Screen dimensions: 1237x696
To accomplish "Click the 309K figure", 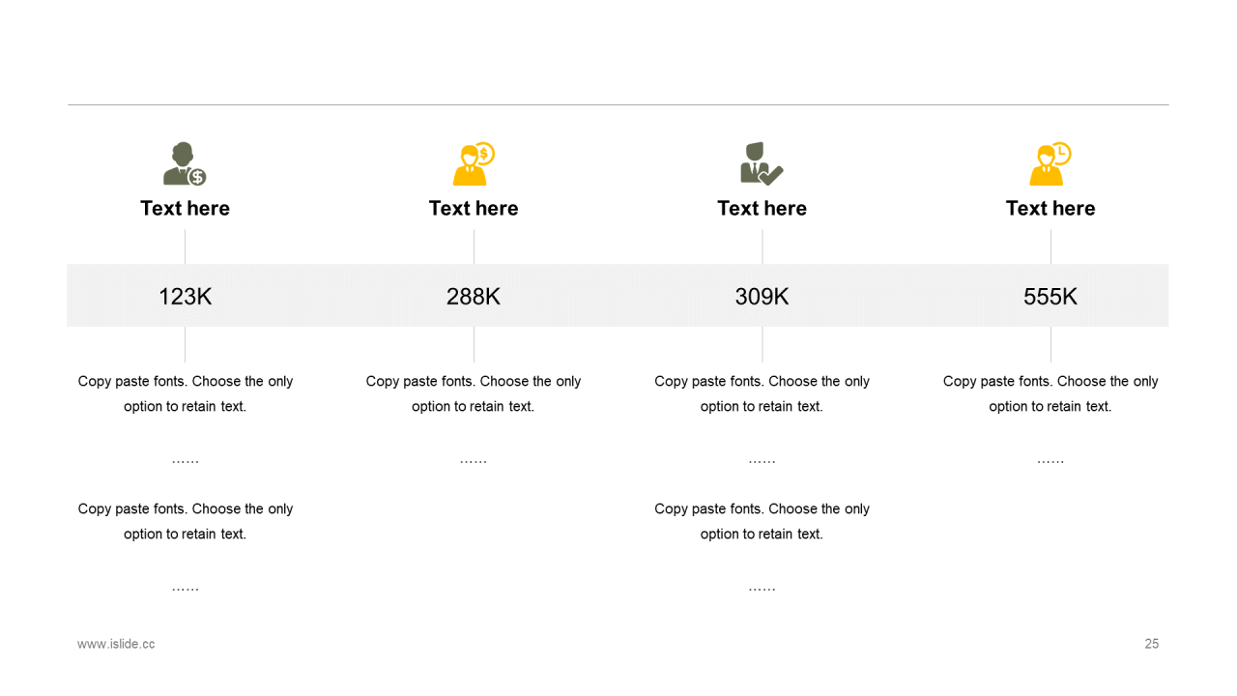I will (x=762, y=297).
